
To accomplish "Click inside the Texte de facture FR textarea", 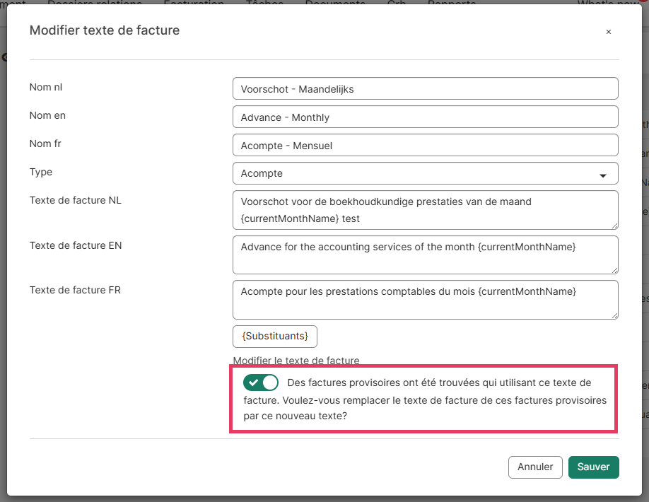I will point(425,300).
